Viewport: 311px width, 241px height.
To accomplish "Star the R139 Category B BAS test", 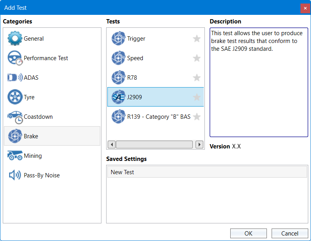I will (197, 116).
